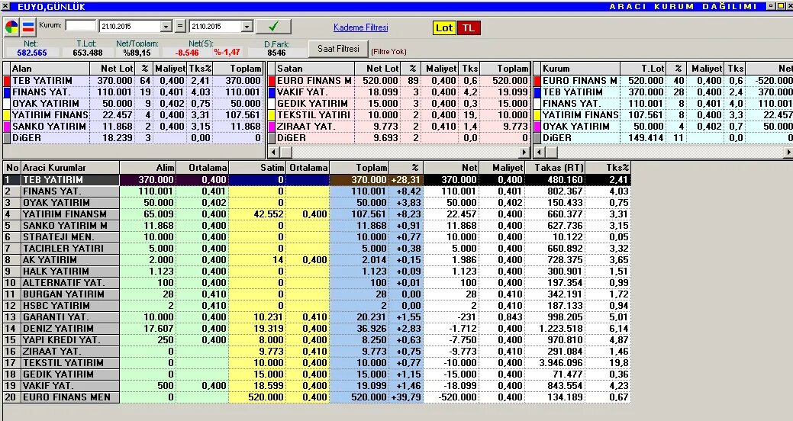Open the pie chart view icon
The image size is (793, 421).
click(x=11, y=27)
